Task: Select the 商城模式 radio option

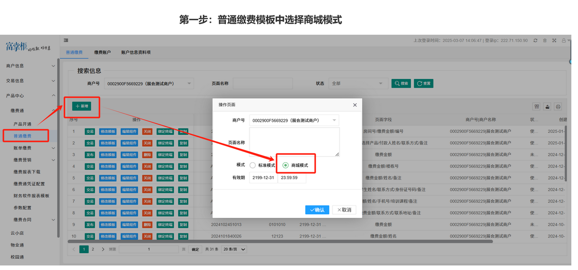Action: (295, 165)
